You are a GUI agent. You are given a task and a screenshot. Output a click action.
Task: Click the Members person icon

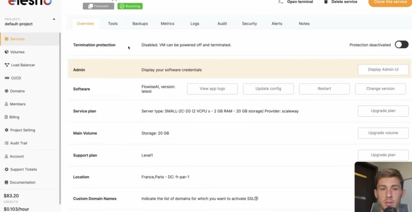(6, 104)
